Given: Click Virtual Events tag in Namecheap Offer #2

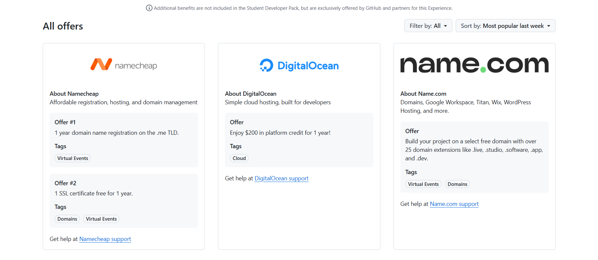Looking at the screenshot, I should (101, 219).
